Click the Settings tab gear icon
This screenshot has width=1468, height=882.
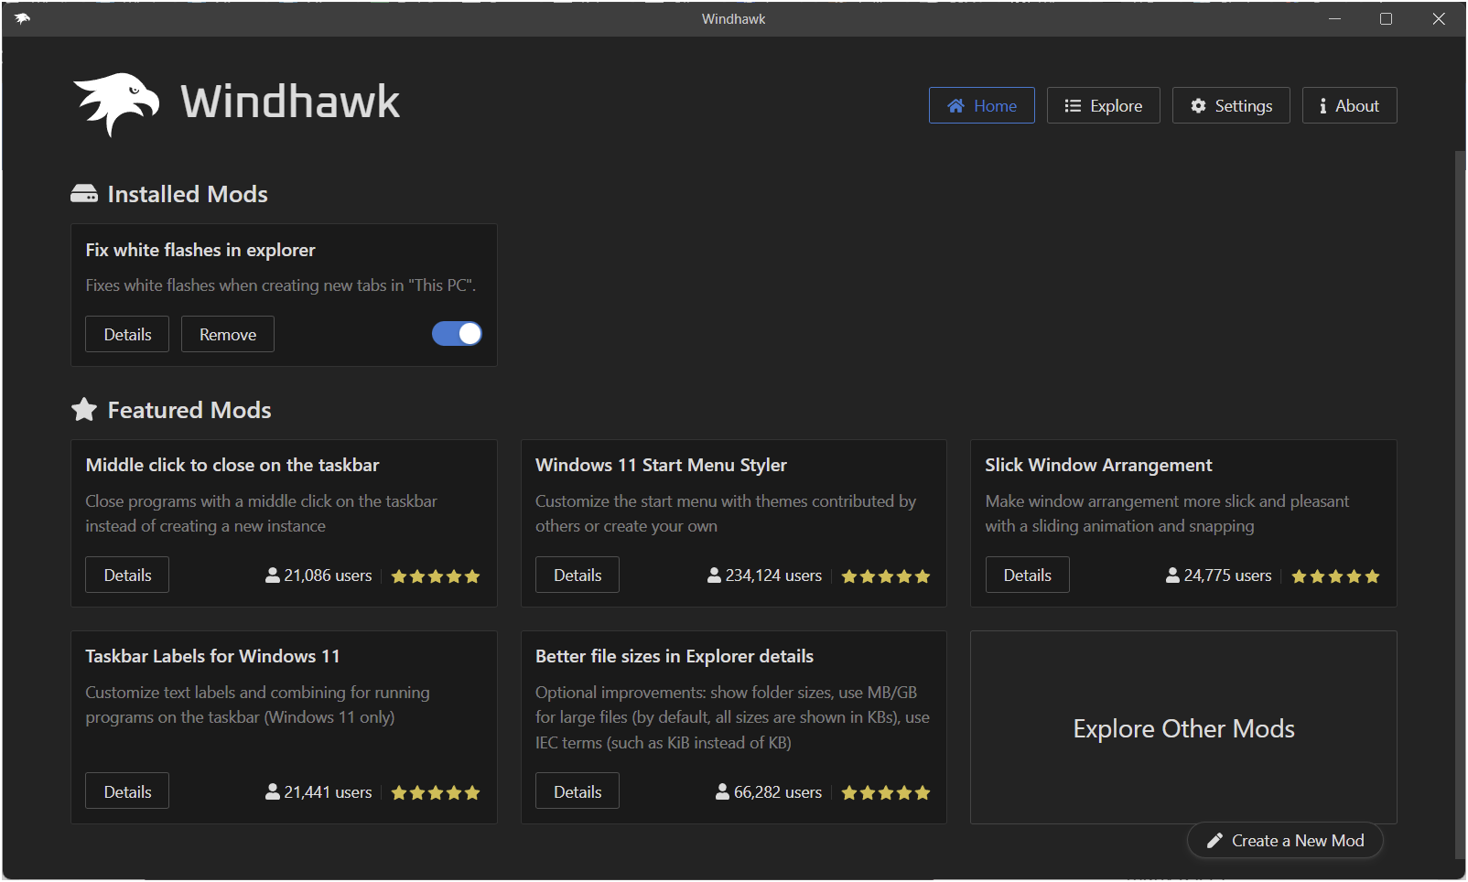(1198, 106)
